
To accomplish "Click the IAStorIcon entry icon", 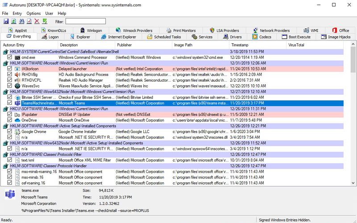I will coord(17,69).
